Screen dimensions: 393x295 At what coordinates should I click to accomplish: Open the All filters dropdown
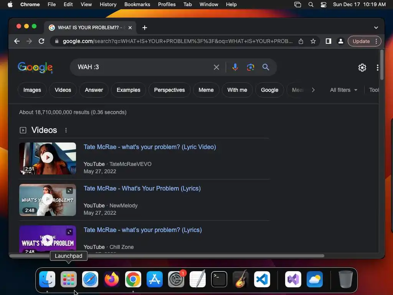[343, 90]
